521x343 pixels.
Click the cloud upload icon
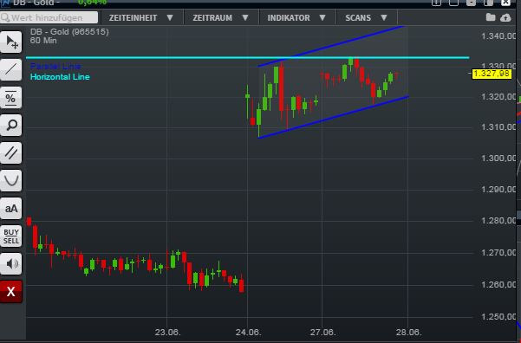[x=505, y=17]
